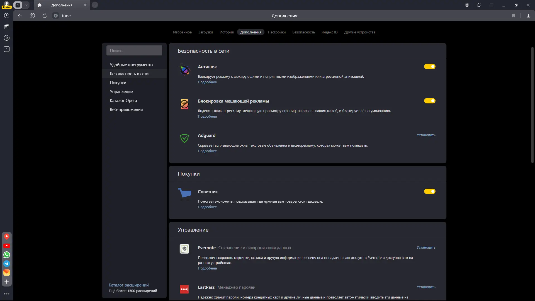Add an app using the sidebar plus icon
The height and width of the screenshot is (301, 535).
pyautogui.click(x=7, y=282)
